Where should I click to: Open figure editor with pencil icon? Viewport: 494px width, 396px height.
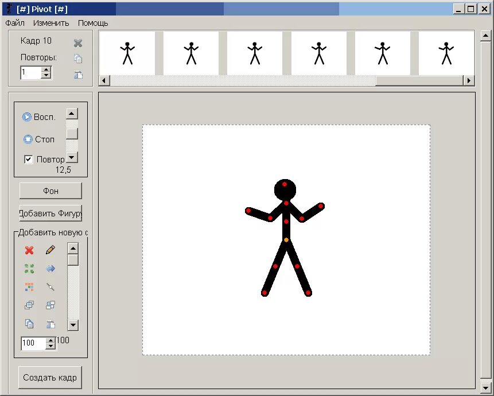tap(50, 250)
